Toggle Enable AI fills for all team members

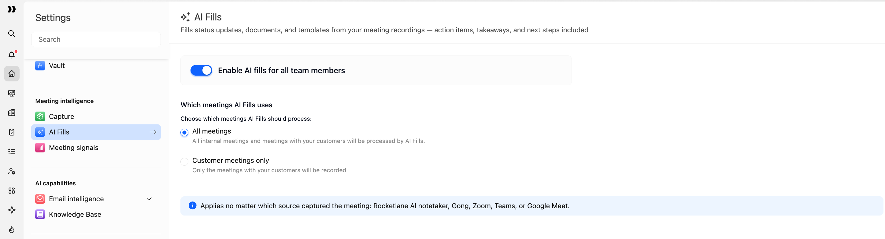tap(201, 70)
